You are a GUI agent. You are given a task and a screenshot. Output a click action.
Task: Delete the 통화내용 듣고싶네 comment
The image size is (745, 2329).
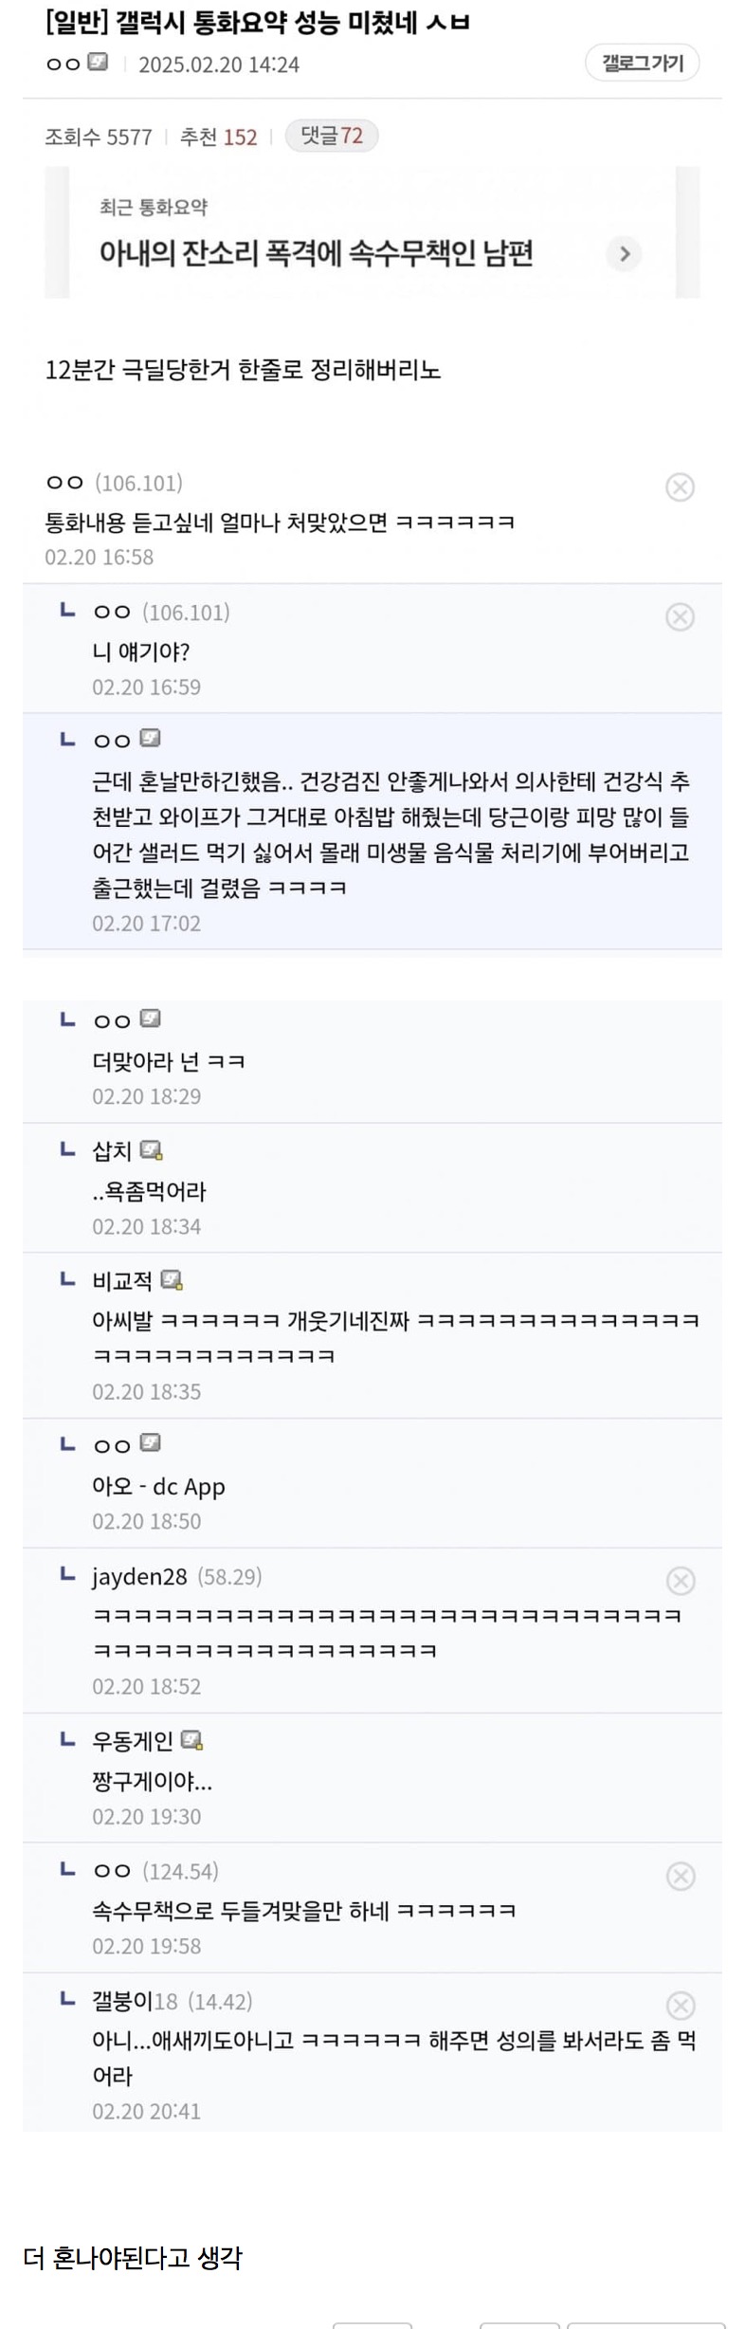coord(680,487)
